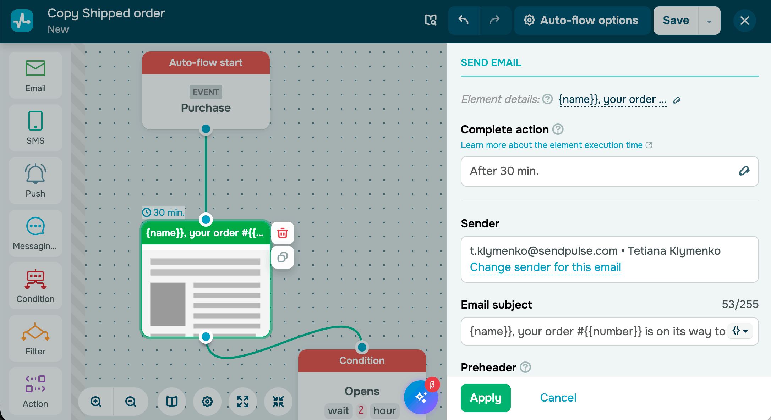Delete the selected email block
This screenshot has height=420, width=771.
[x=283, y=233]
